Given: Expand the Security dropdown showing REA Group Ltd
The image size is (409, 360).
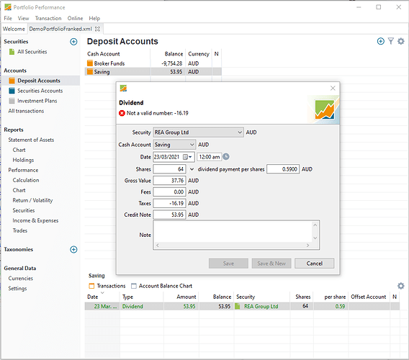Looking at the screenshot, I should (x=199, y=132).
